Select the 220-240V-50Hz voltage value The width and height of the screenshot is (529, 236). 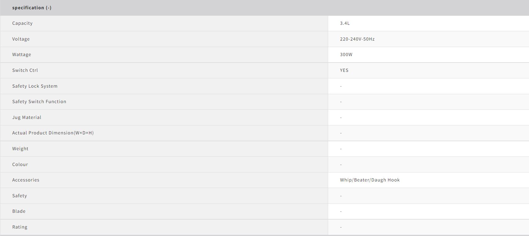pos(357,39)
